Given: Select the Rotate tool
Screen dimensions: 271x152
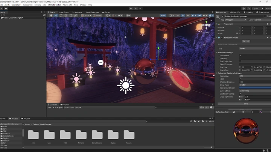Looking at the screenshot, I should [61, 15].
